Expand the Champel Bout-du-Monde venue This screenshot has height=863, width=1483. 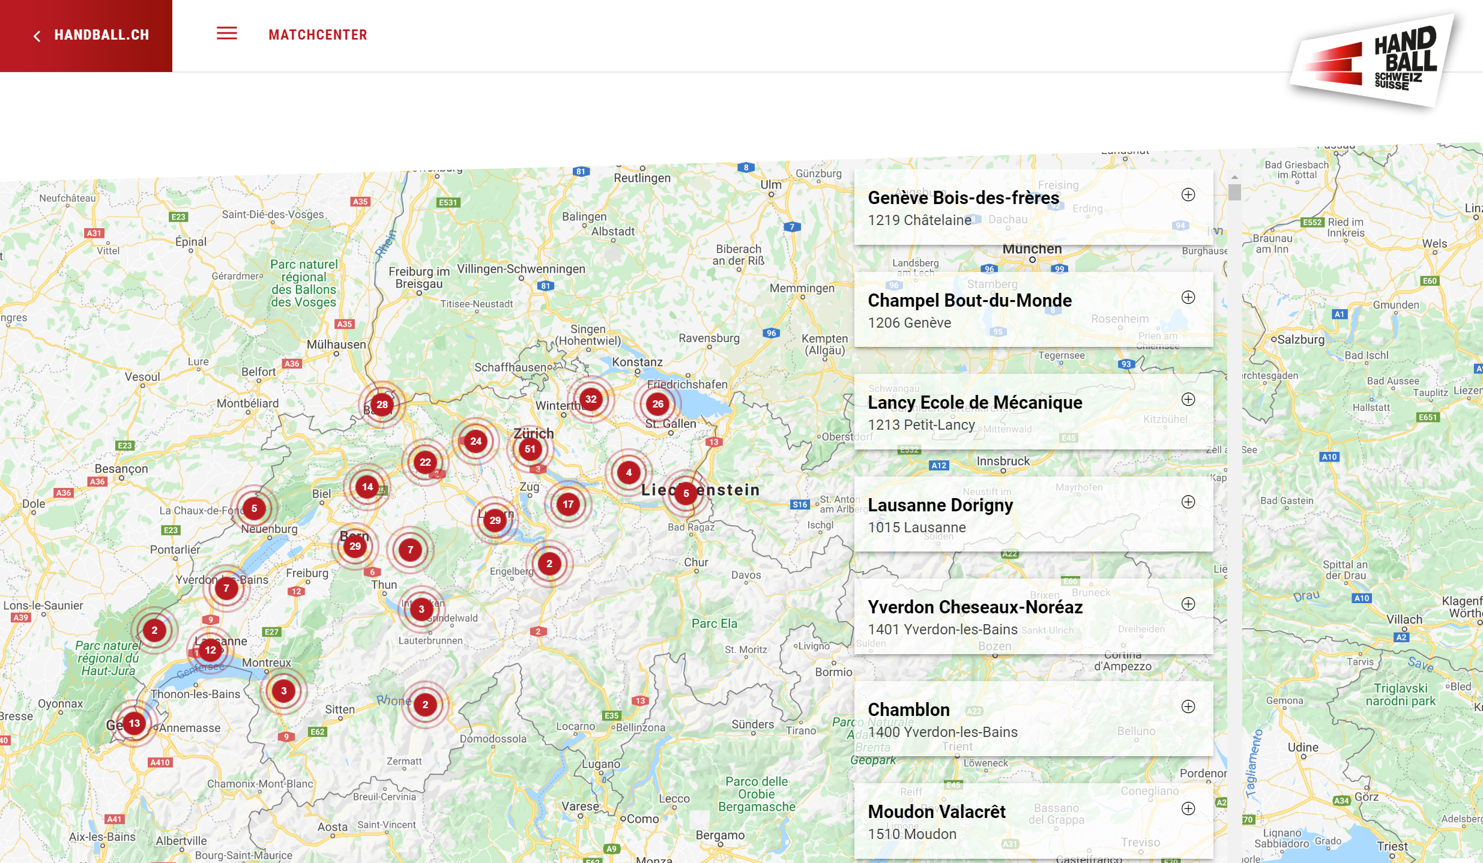click(x=1188, y=297)
